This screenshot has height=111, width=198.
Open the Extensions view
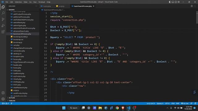tap(3, 31)
